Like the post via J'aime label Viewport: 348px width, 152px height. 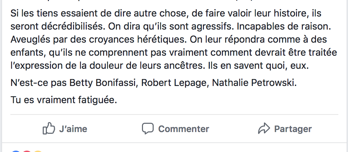[73, 129]
